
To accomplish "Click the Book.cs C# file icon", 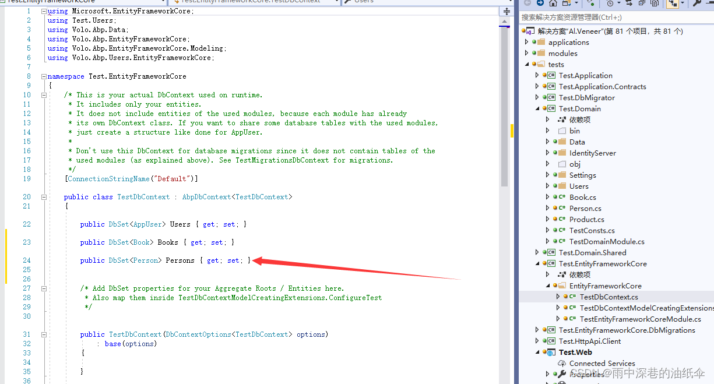I will click(562, 197).
